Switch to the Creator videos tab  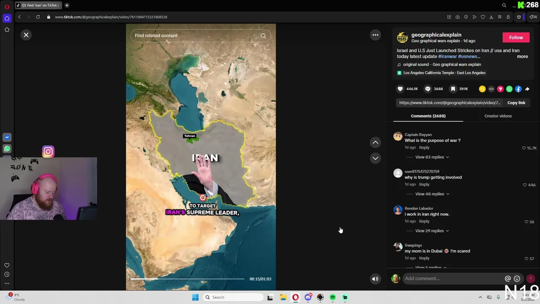point(498,116)
